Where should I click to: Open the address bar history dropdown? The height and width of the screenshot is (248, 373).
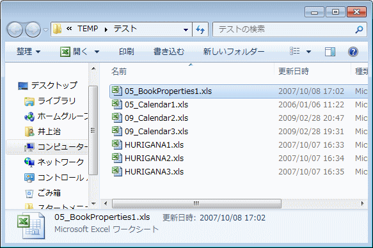tap(186, 29)
